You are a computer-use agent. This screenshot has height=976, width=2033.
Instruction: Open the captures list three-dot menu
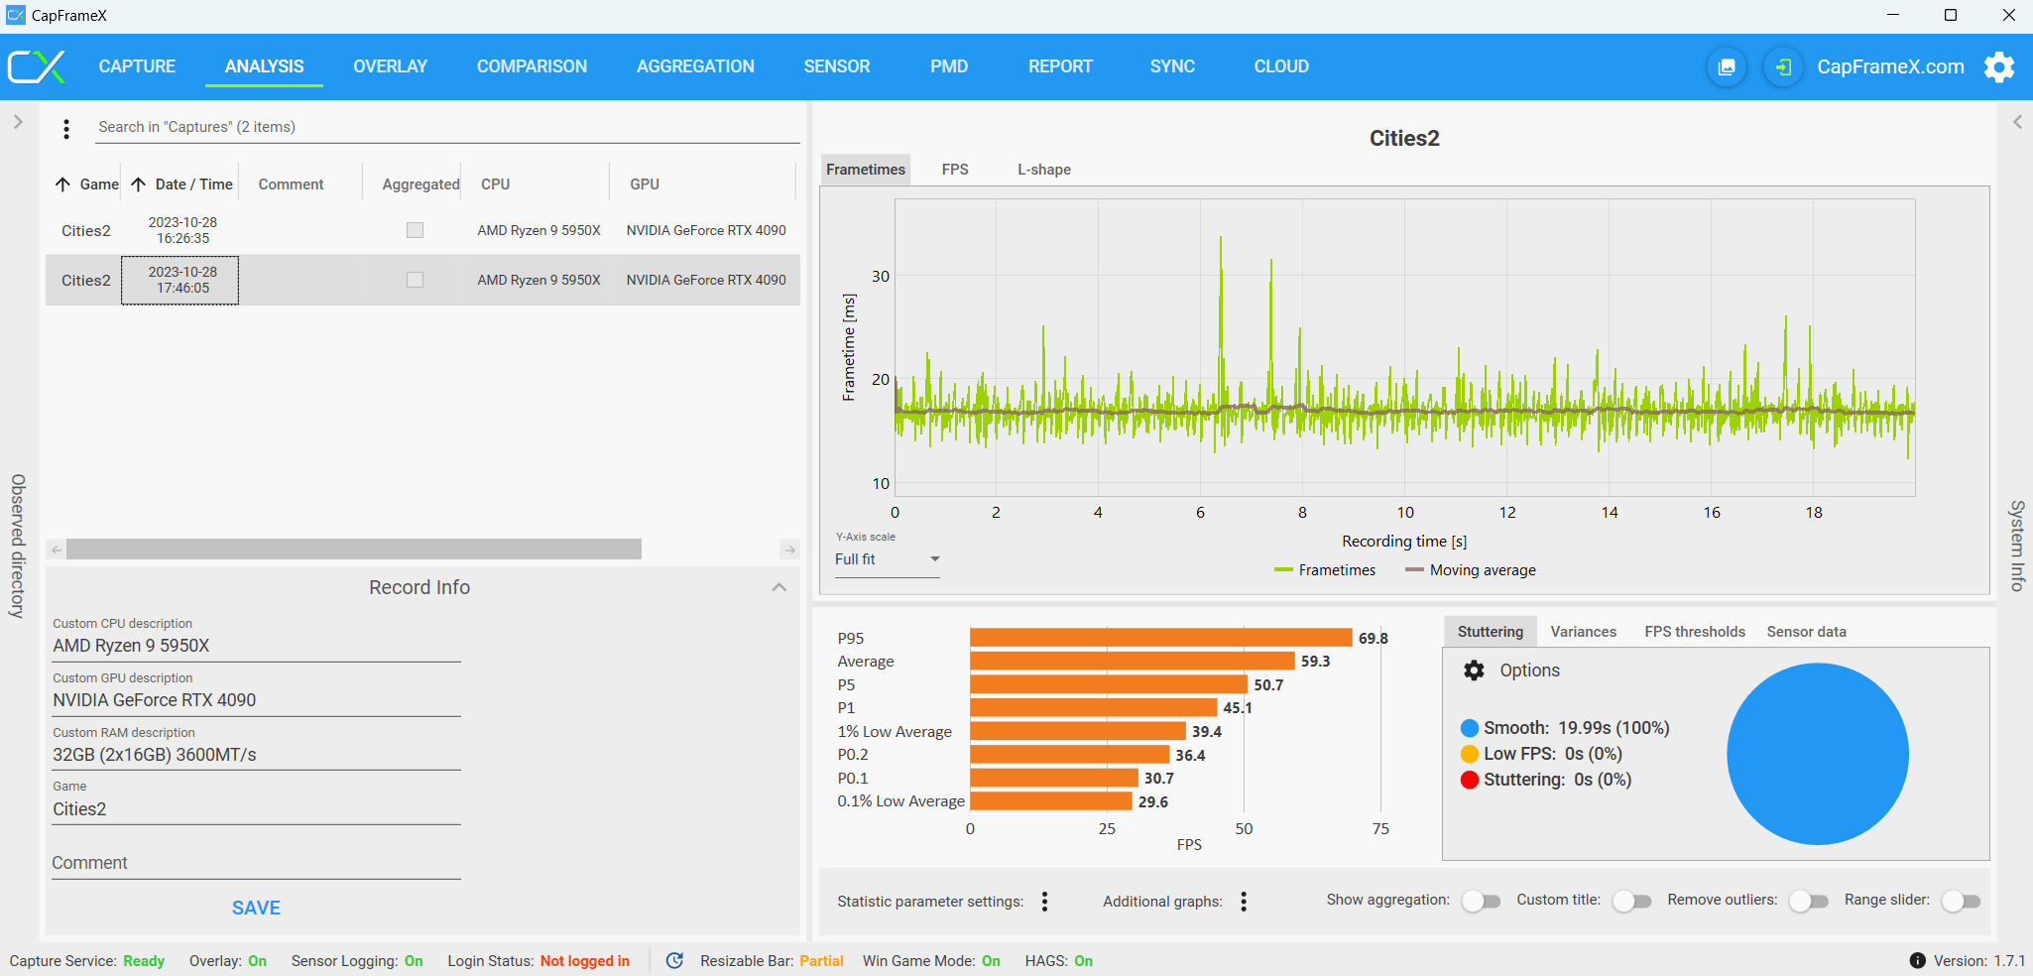pyautogui.click(x=66, y=129)
